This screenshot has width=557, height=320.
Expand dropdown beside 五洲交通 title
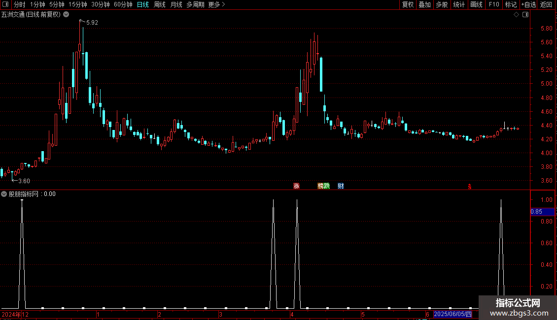click(x=66, y=14)
